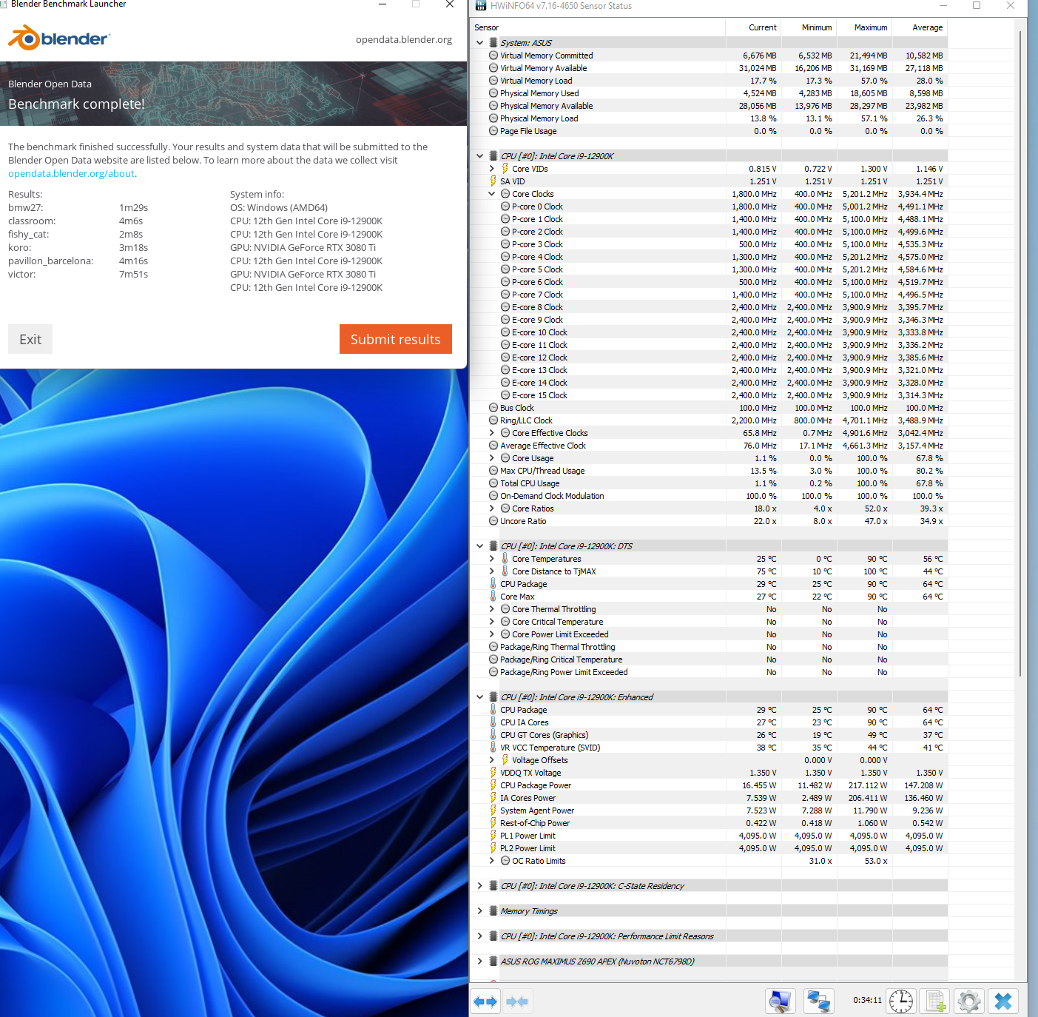Select the Physical Memory Used row
The image size is (1038, 1017).
(709, 93)
